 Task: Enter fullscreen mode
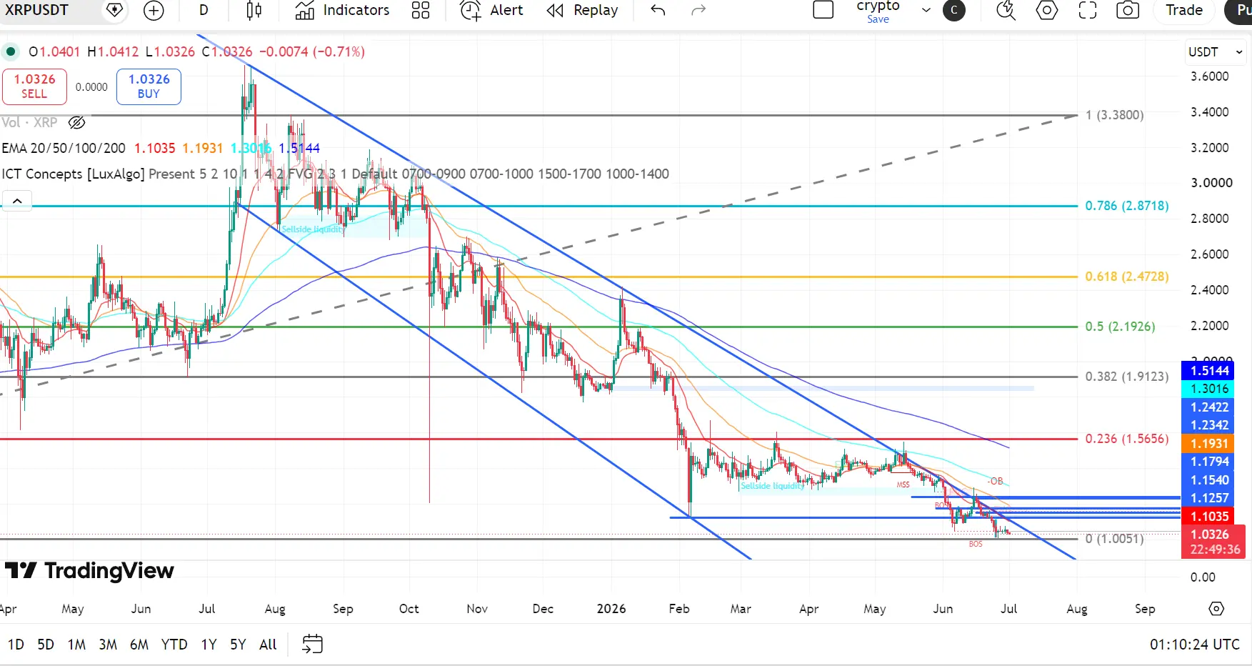point(1088,10)
